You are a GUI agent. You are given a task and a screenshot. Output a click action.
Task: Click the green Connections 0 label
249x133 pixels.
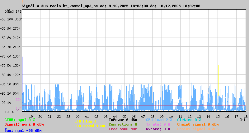point(123,124)
